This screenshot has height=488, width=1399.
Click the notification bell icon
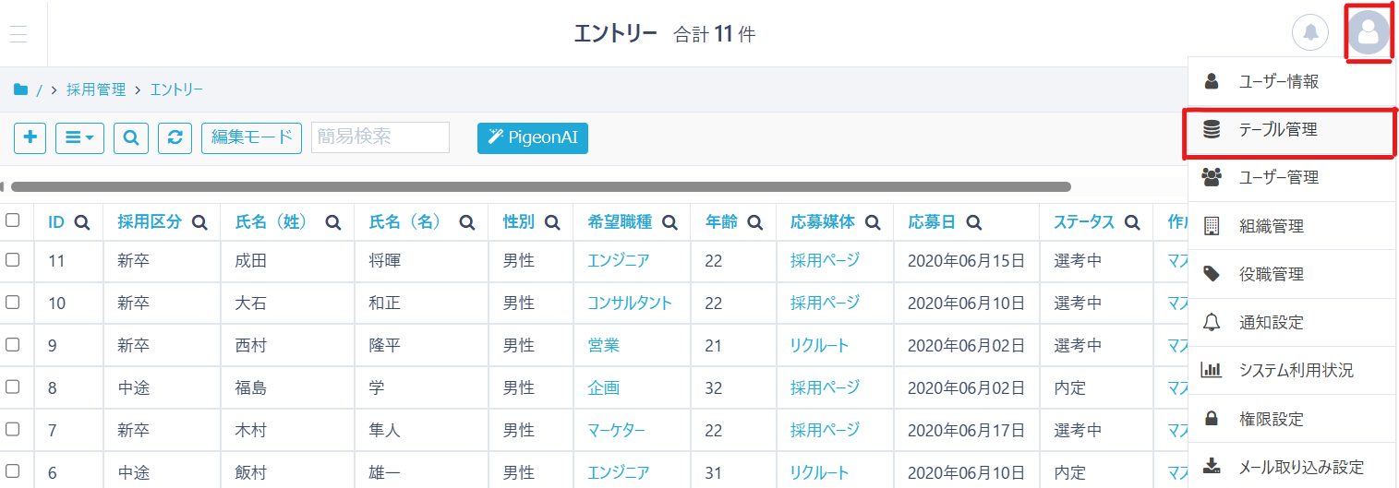[1309, 33]
